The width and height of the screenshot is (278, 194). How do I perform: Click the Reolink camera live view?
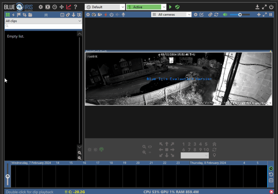click(x=178, y=79)
